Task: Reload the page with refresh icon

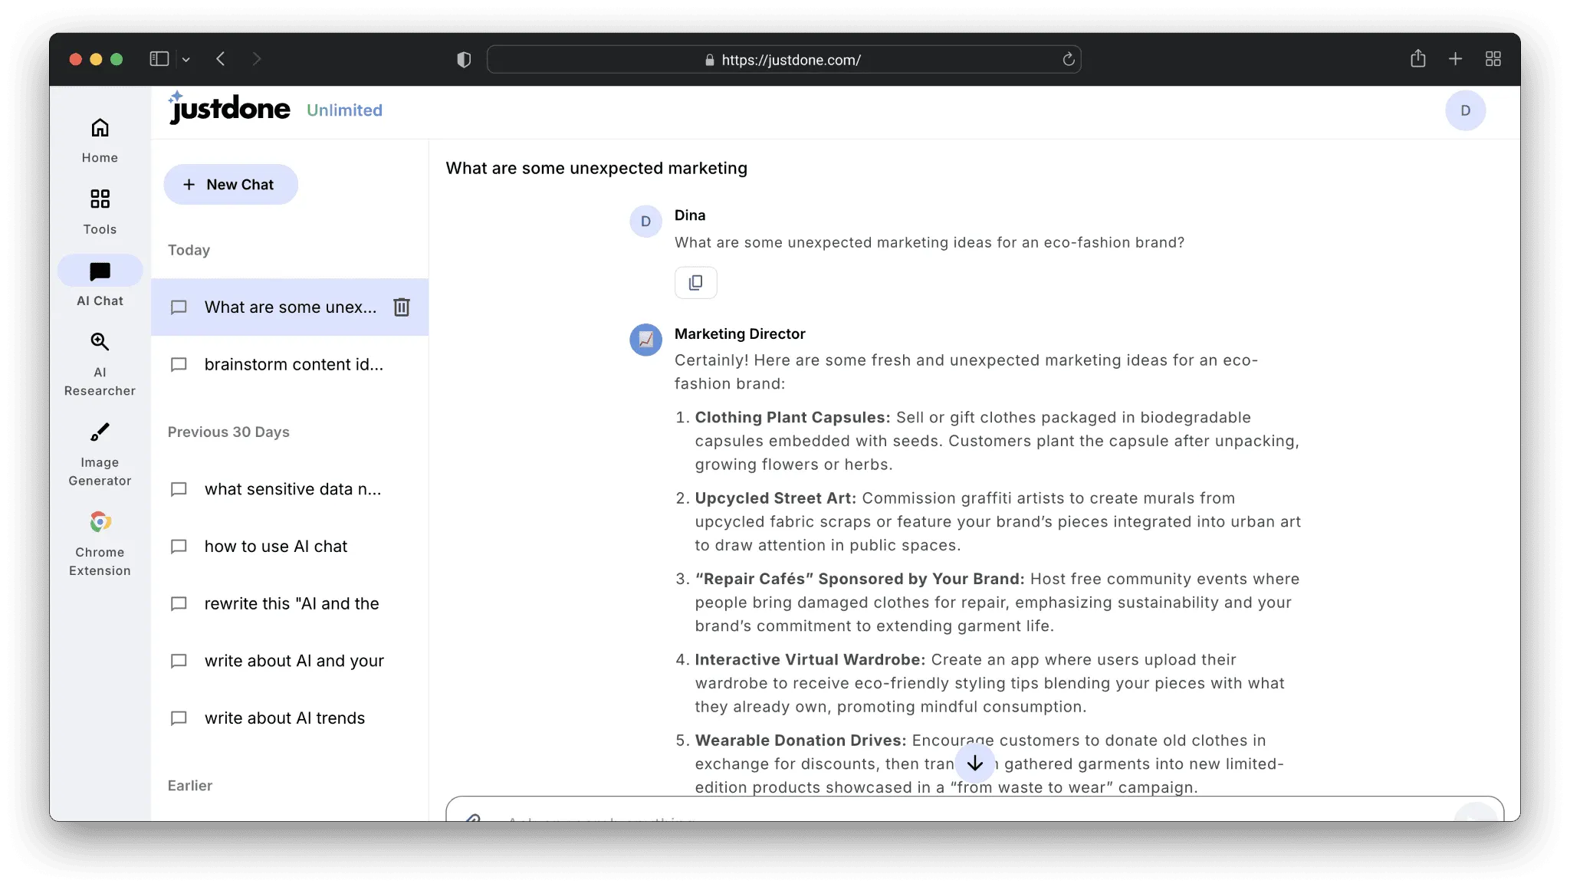Action: pos(1068,60)
